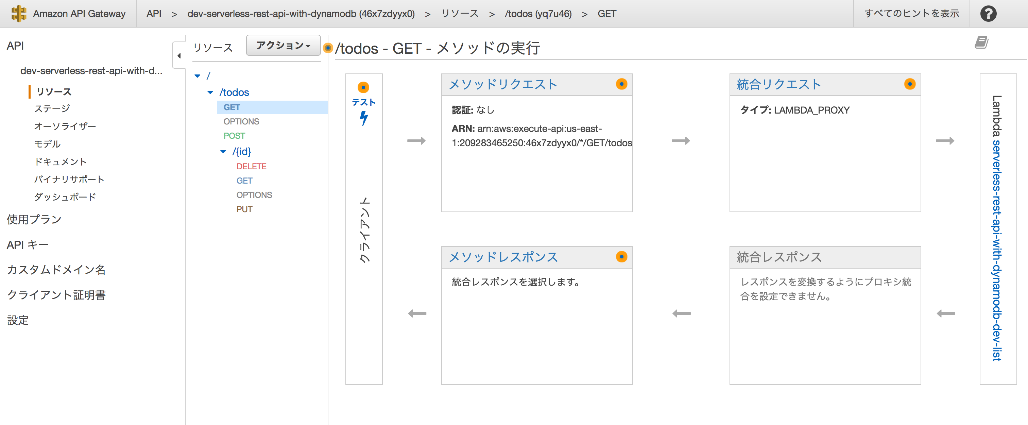Click the ARN text in メソッドリクエスト
The image size is (1028, 425).
[x=542, y=136]
